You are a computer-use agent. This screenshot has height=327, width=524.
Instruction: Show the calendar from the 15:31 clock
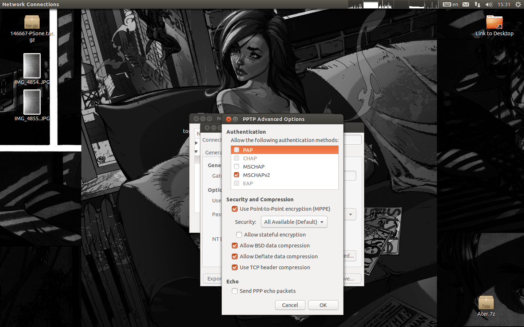(x=504, y=4)
